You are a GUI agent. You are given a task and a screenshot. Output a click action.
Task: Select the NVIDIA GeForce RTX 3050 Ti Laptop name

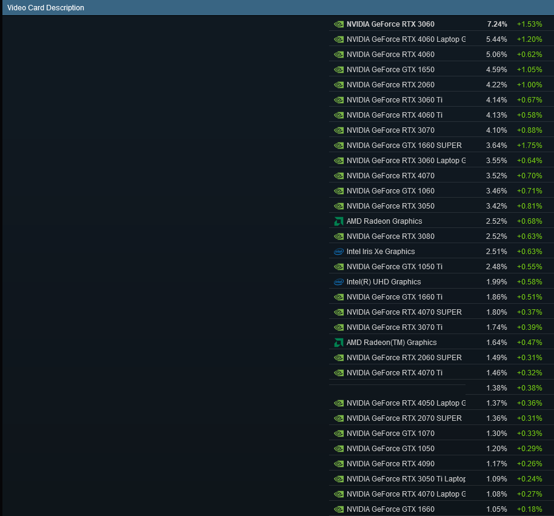point(406,479)
